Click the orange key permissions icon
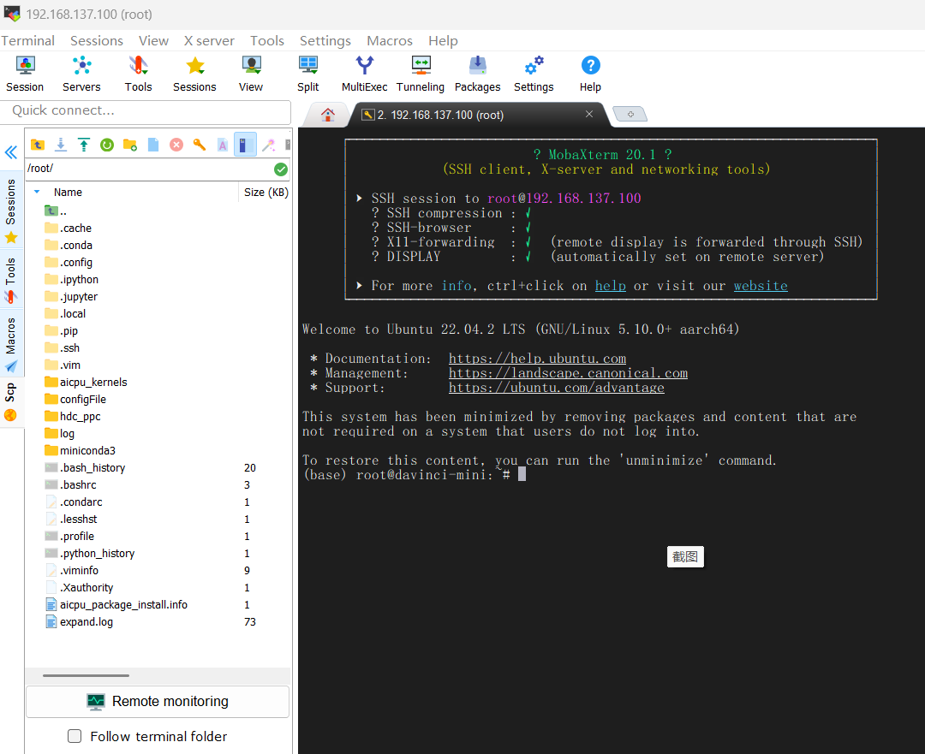Viewport: 925px width, 754px height. click(200, 145)
